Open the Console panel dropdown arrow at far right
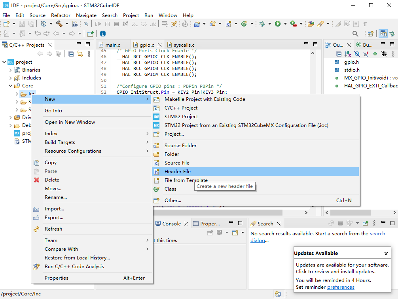Viewport: 398px width, 299px height. click(243, 233)
